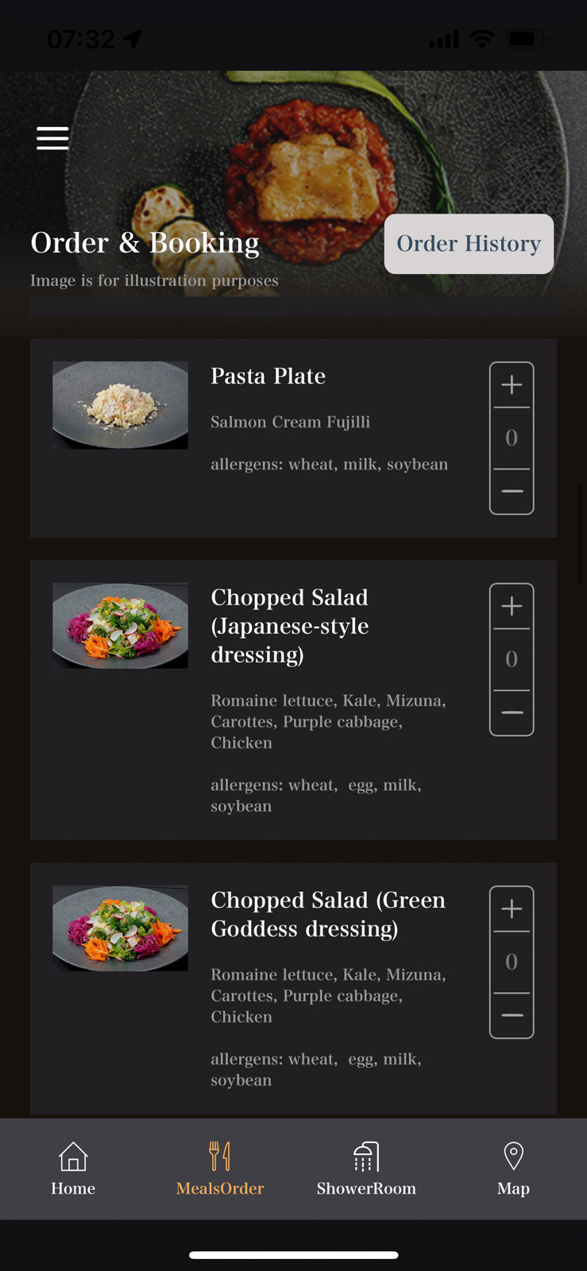Tap the Green Goddess salad quantity number

click(512, 962)
